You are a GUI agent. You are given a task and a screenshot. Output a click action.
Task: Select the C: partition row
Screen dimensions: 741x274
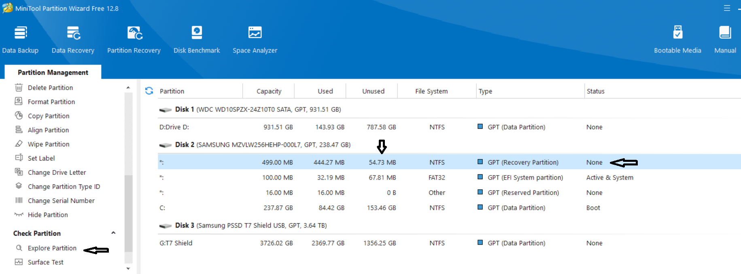[x=449, y=208]
